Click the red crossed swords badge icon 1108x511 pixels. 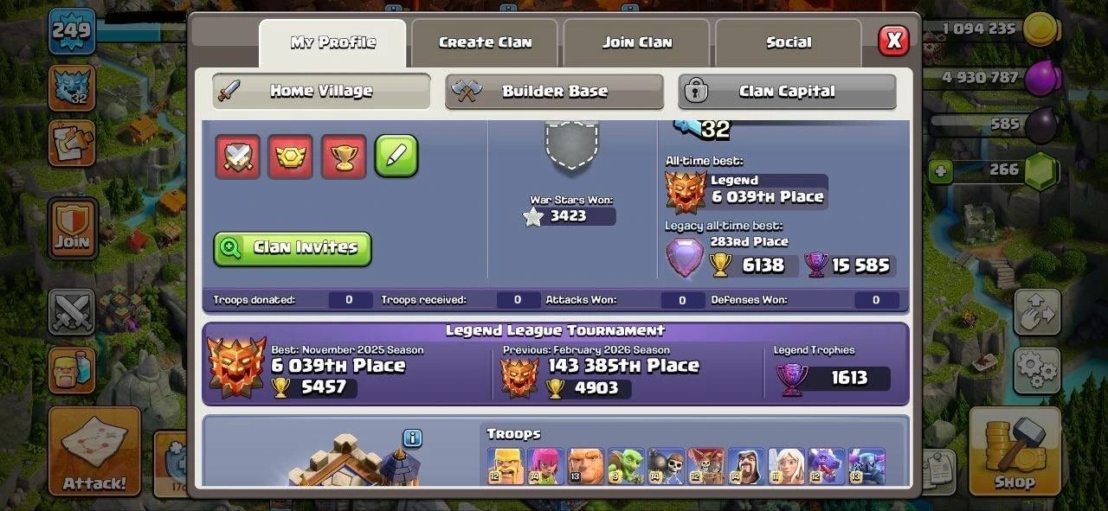[x=237, y=156]
